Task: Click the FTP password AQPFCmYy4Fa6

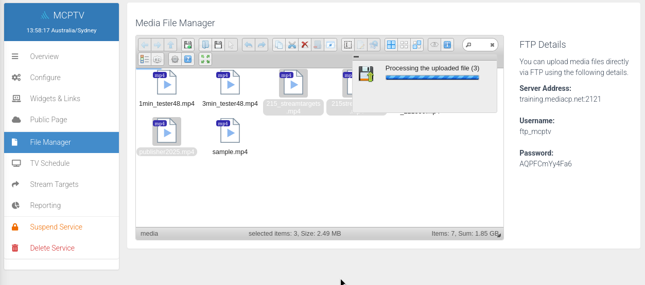Action: tap(546, 164)
